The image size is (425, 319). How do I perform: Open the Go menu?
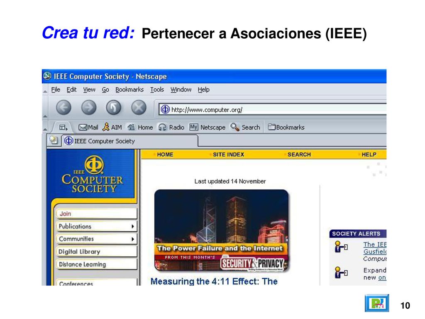[105, 90]
